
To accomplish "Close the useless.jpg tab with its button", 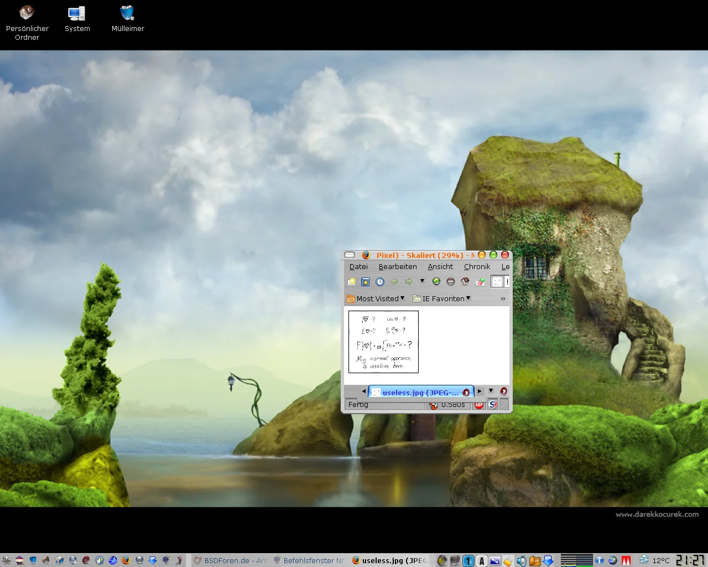I will (x=466, y=393).
